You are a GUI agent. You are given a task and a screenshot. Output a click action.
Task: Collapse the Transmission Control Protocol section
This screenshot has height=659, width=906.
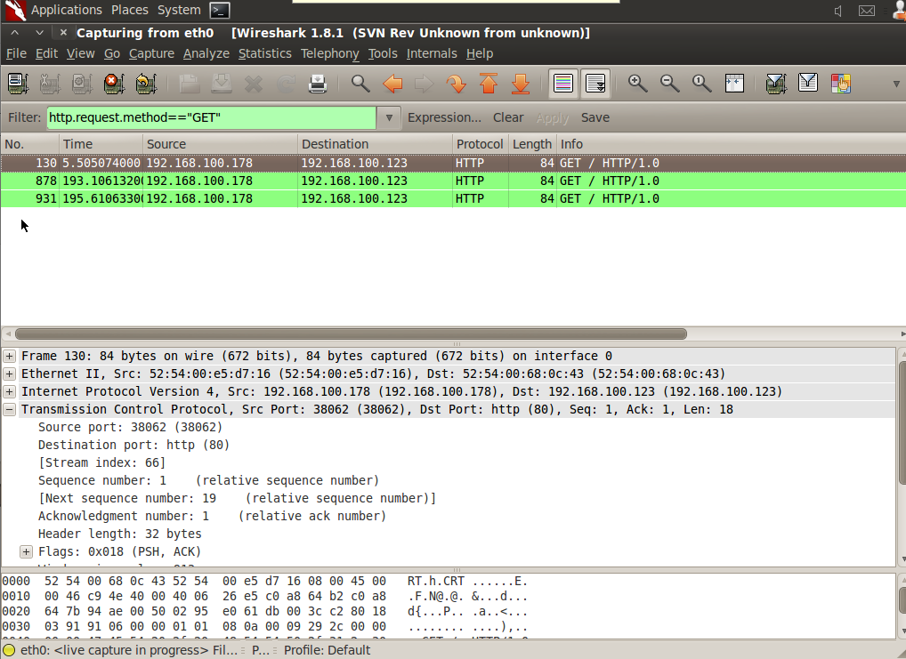[9, 409]
